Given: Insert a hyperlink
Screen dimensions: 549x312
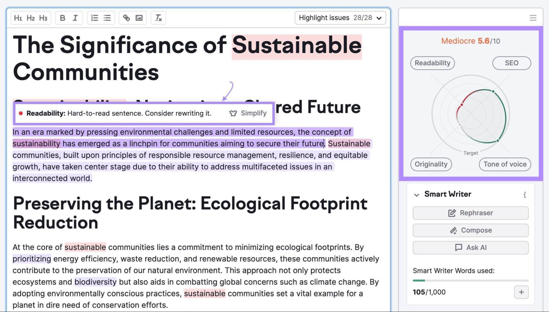Looking at the screenshot, I should click(x=126, y=18).
